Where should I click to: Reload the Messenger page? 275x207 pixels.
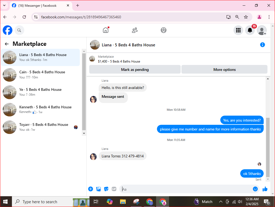[x=24, y=17]
